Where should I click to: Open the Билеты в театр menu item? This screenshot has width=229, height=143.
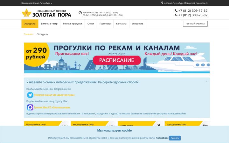coord(49,24)
